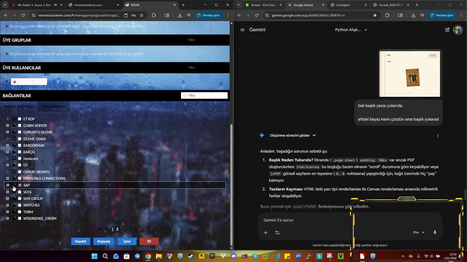Activate Gemini microphone input
This screenshot has height=262, width=467.
[435, 233]
